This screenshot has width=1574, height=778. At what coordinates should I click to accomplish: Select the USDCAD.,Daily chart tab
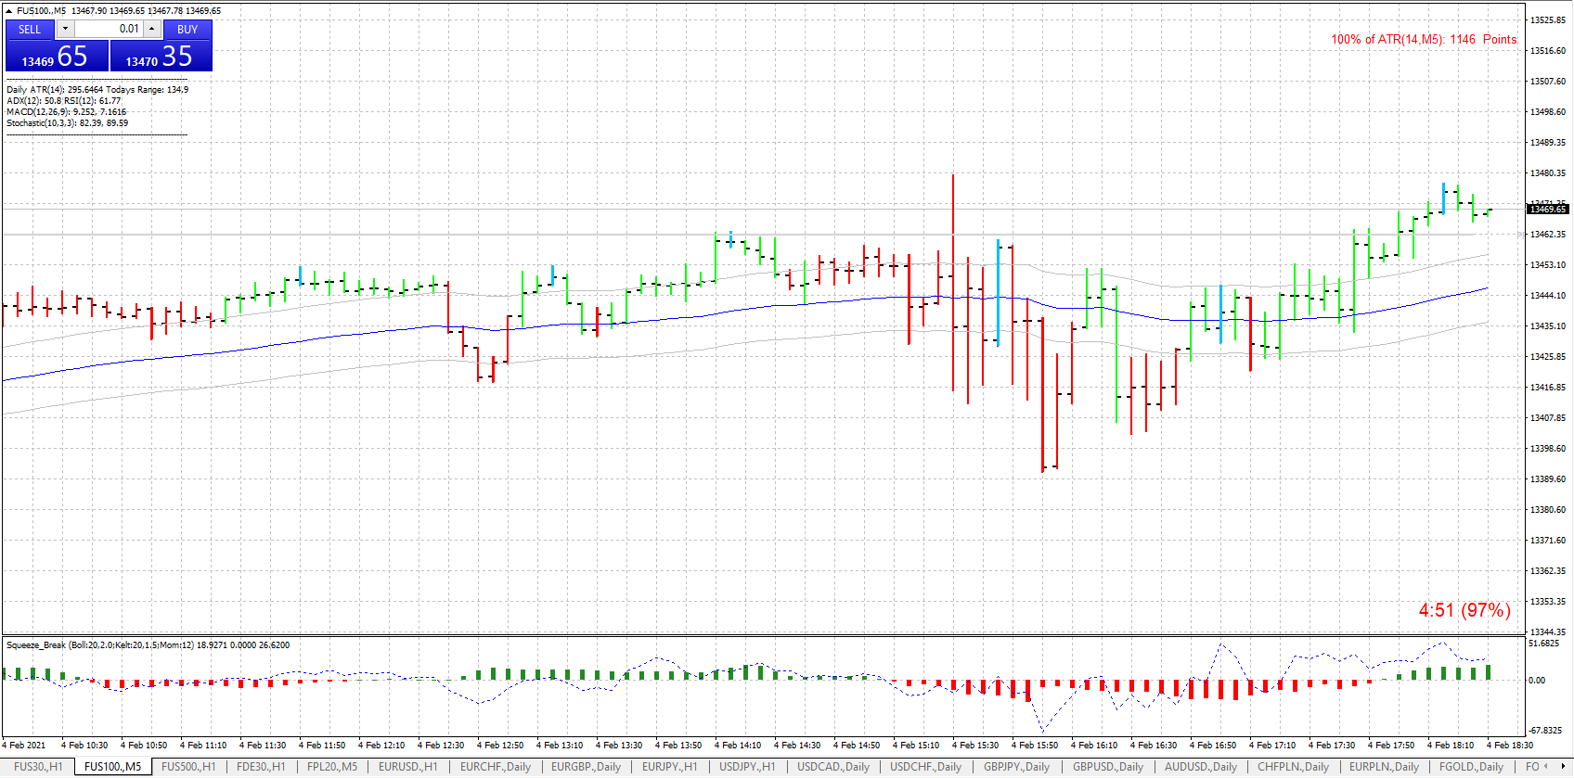pos(833,767)
